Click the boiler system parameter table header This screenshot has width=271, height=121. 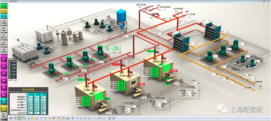[x=28, y=90]
